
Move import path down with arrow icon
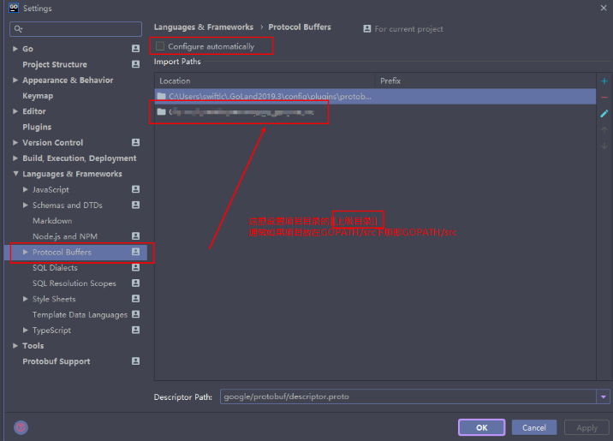[604, 146]
